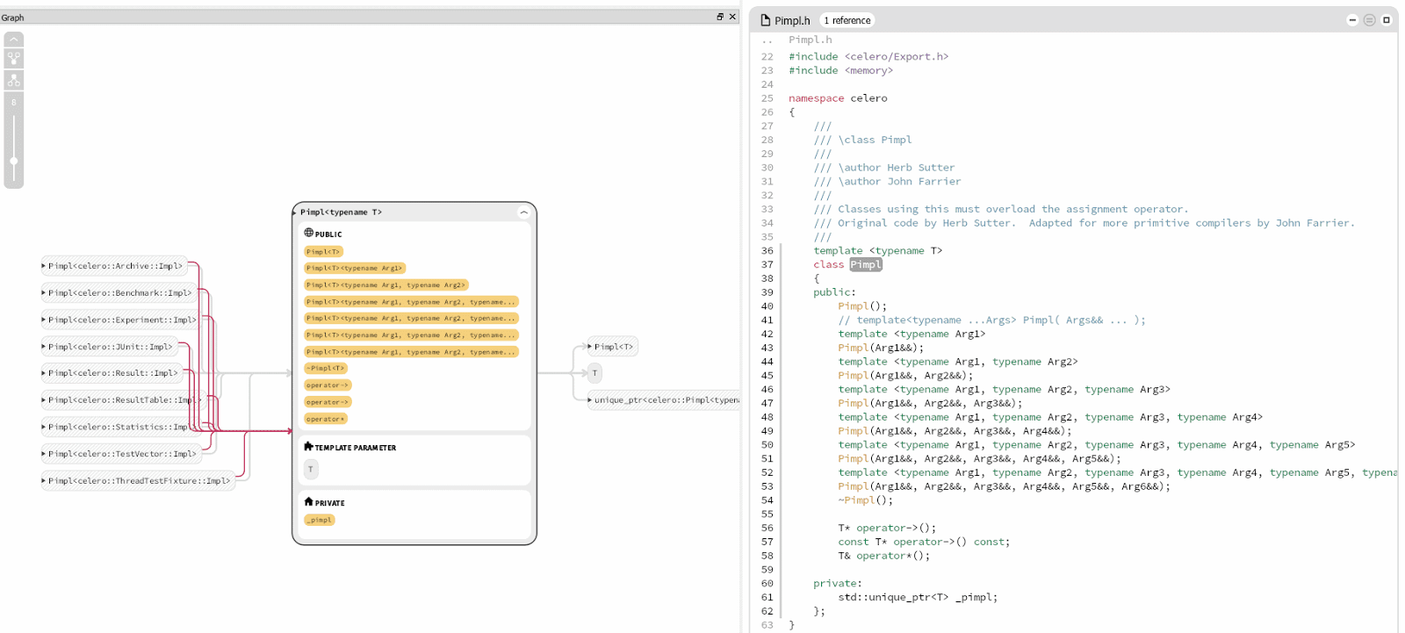Image resolution: width=1405 pixels, height=633 pixels.
Task: Switch Pimpl.h to snippet view mode
Action: tap(1369, 20)
